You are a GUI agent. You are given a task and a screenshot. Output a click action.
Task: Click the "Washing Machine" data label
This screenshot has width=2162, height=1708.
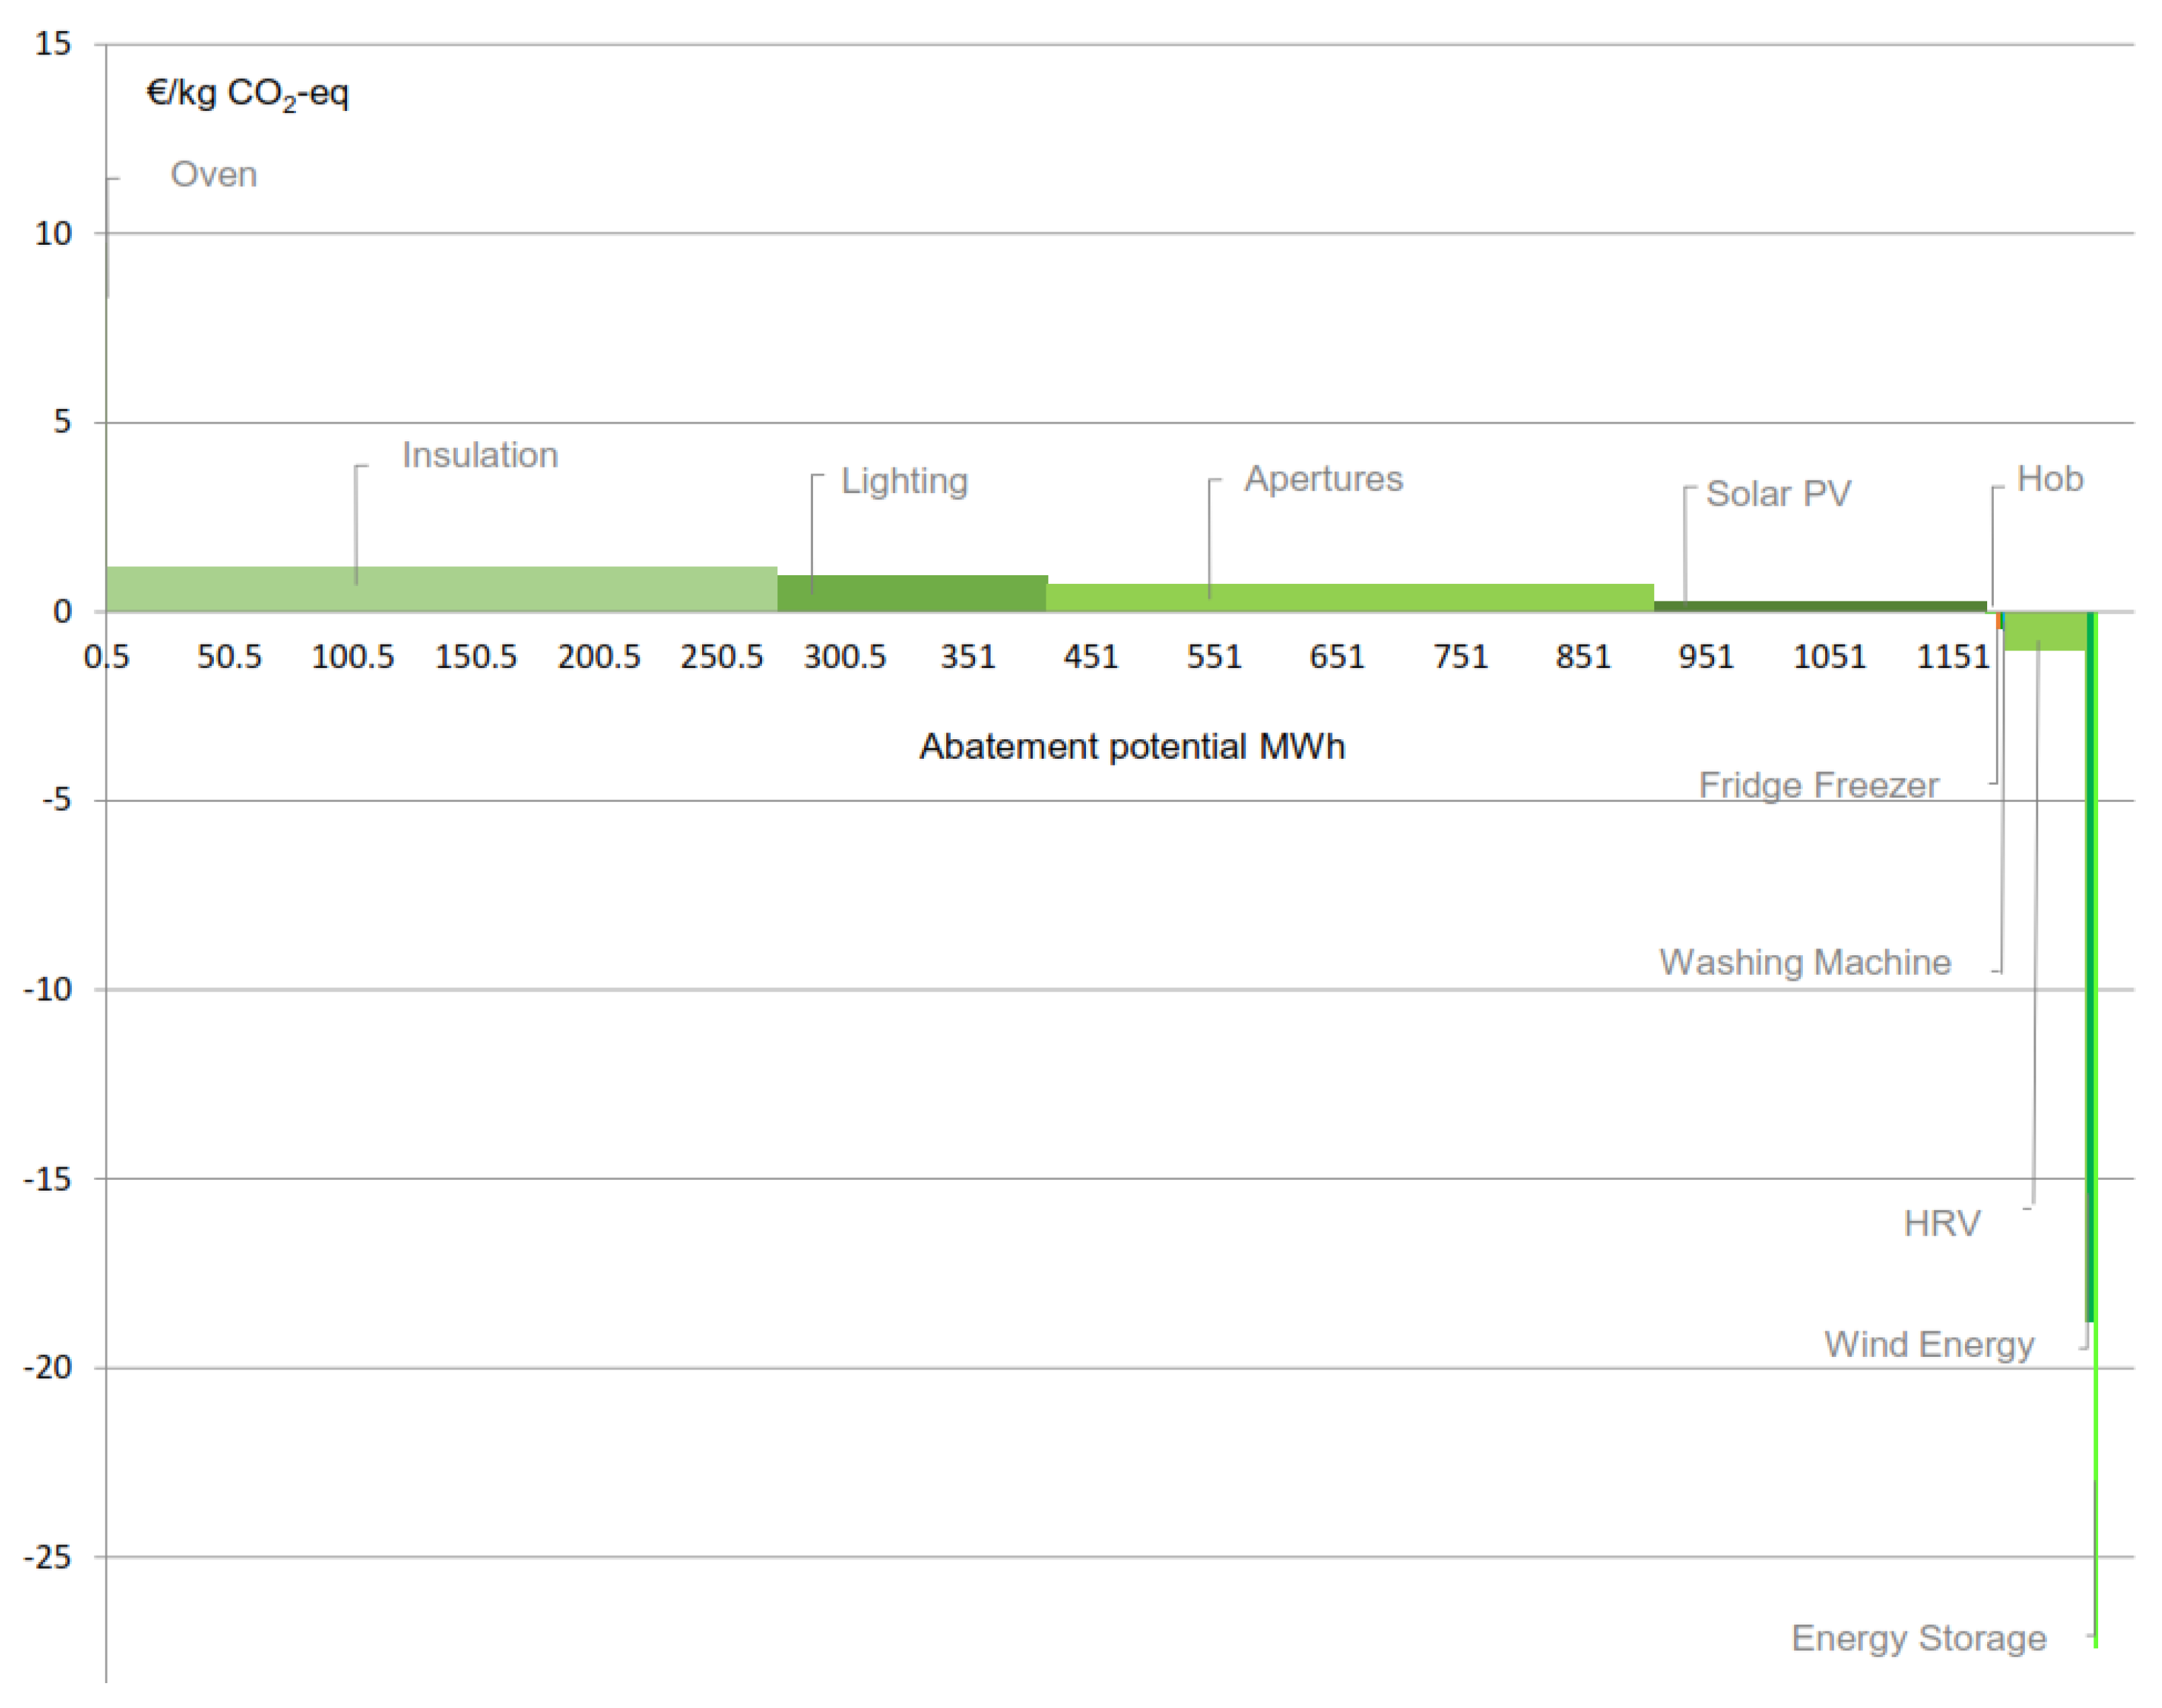(1804, 962)
